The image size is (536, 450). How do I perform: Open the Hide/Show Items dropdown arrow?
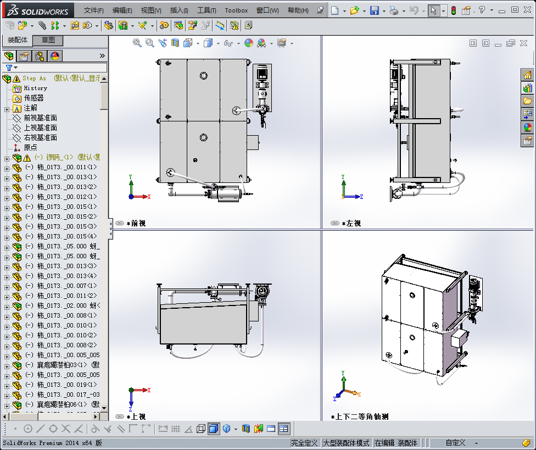pos(238,43)
